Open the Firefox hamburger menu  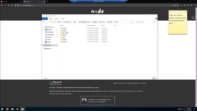[x=195, y=6]
